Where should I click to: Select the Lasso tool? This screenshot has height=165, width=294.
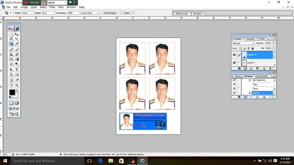11,39
